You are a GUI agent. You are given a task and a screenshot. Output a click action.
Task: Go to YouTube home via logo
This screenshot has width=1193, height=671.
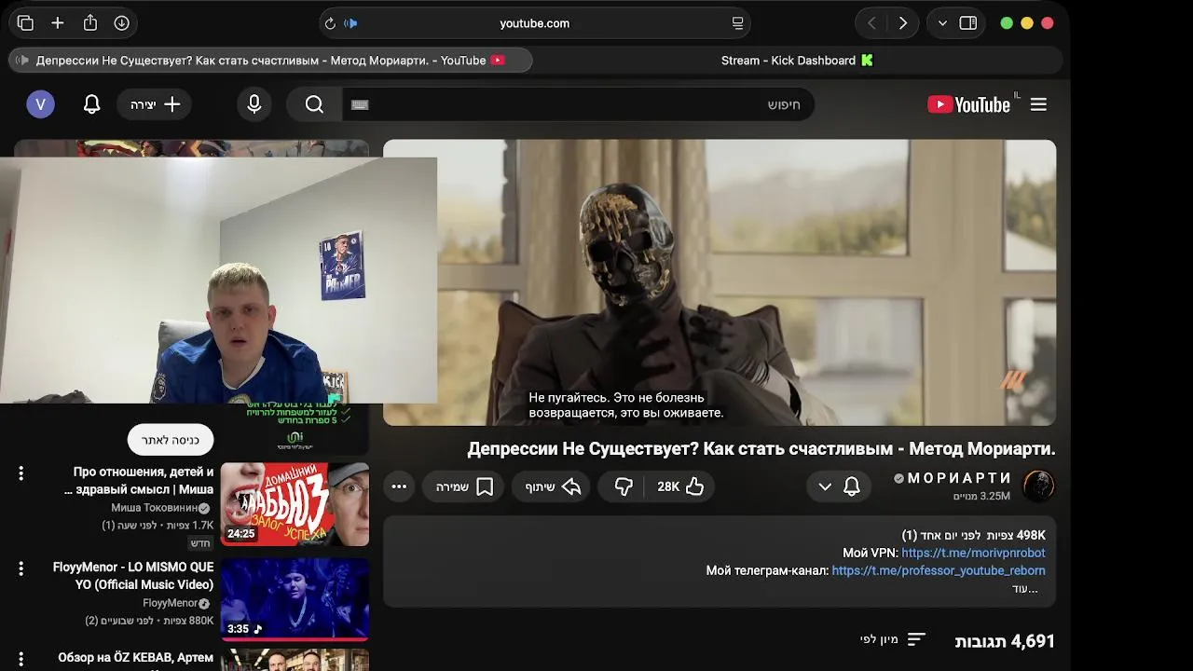click(x=969, y=104)
